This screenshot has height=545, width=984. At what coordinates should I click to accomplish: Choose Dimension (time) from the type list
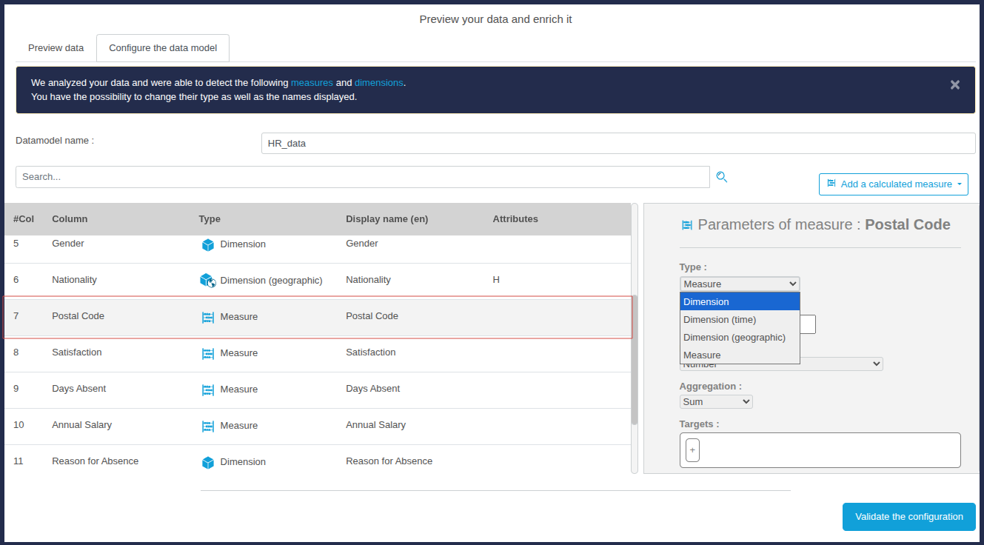[x=719, y=319]
